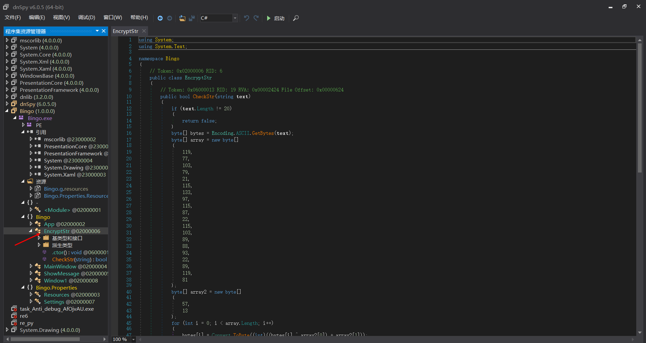The width and height of the screenshot is (646, 343).
Task: Click the task_Anti_debug_AfOjvAU.exe assembly icon
Action: click(14, 308)
